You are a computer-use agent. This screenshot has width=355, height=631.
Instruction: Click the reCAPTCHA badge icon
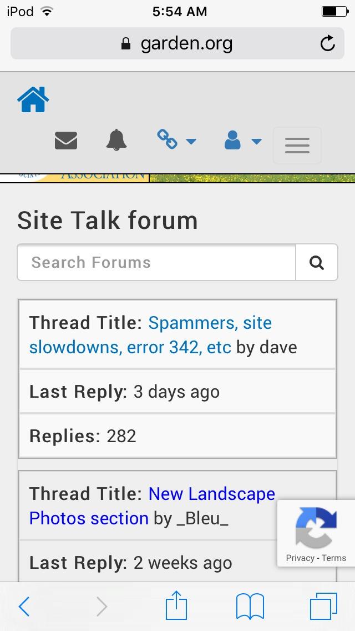click(x=317, y=527)
